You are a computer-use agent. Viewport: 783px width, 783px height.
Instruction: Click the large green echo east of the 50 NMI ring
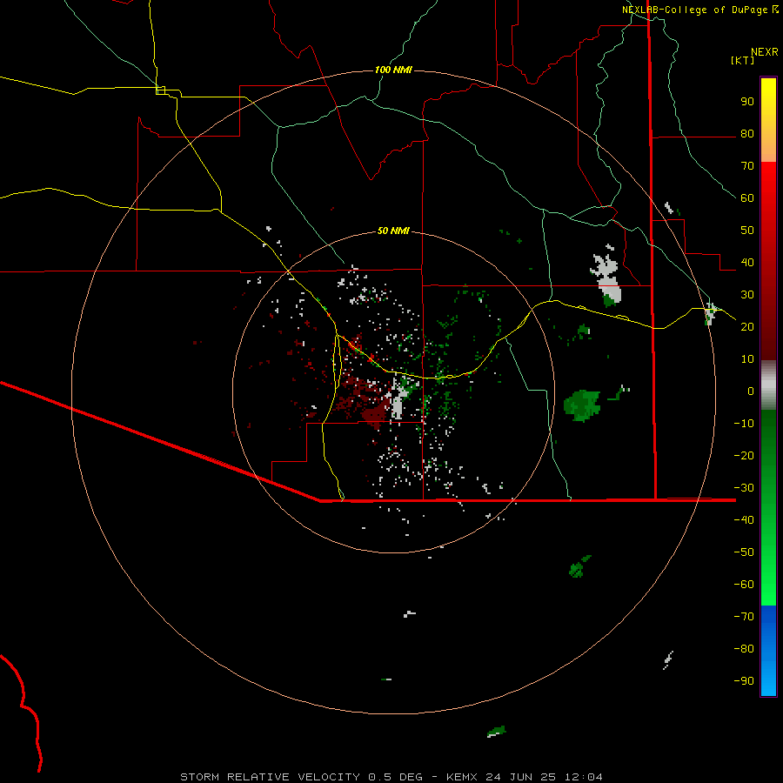point(582,405)
